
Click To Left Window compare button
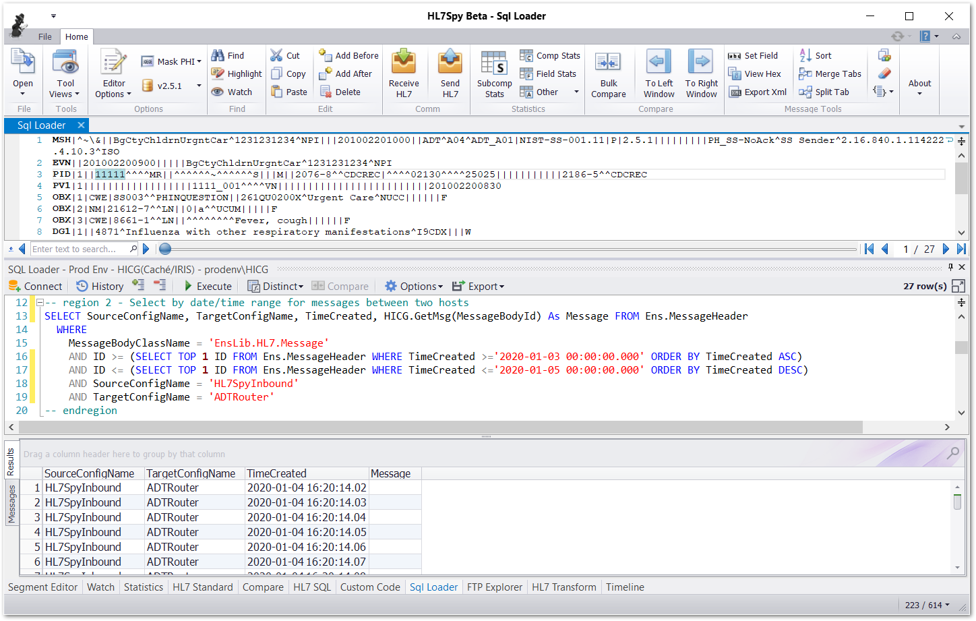659,74
